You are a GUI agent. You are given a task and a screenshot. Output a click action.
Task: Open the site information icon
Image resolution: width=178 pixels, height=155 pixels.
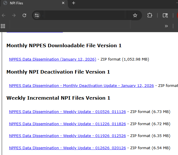[x=37, y=15]
